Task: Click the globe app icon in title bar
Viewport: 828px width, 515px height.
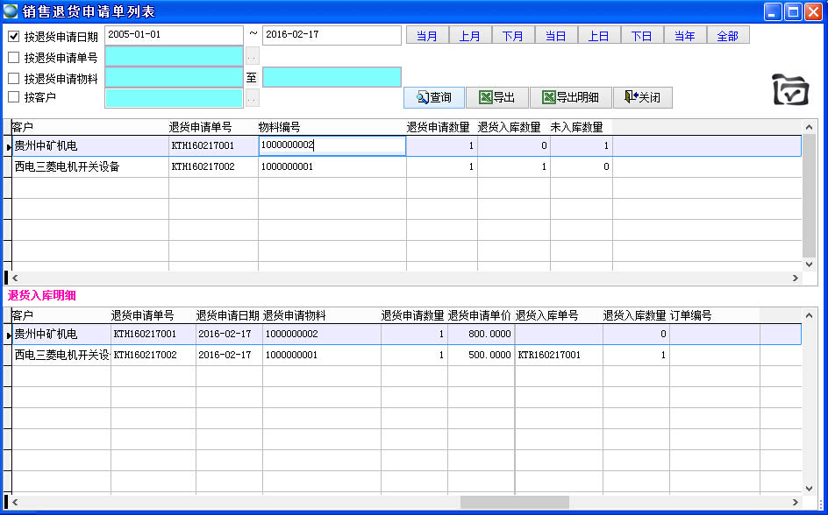Action: (11, 11)
